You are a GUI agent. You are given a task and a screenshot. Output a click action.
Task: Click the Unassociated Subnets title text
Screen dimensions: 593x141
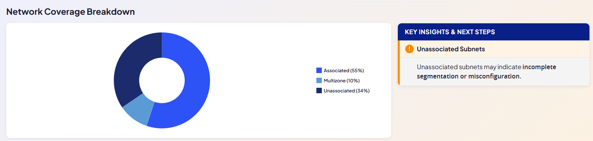click(451, 49)
